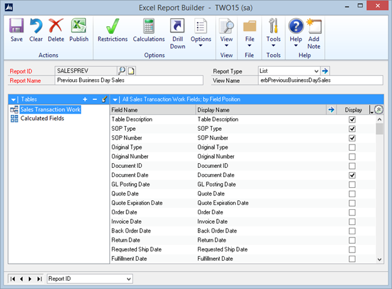Uncheck Display for Table Description

click(x=352, y=119)
